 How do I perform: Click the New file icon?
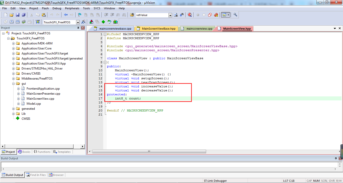point(6,15)
